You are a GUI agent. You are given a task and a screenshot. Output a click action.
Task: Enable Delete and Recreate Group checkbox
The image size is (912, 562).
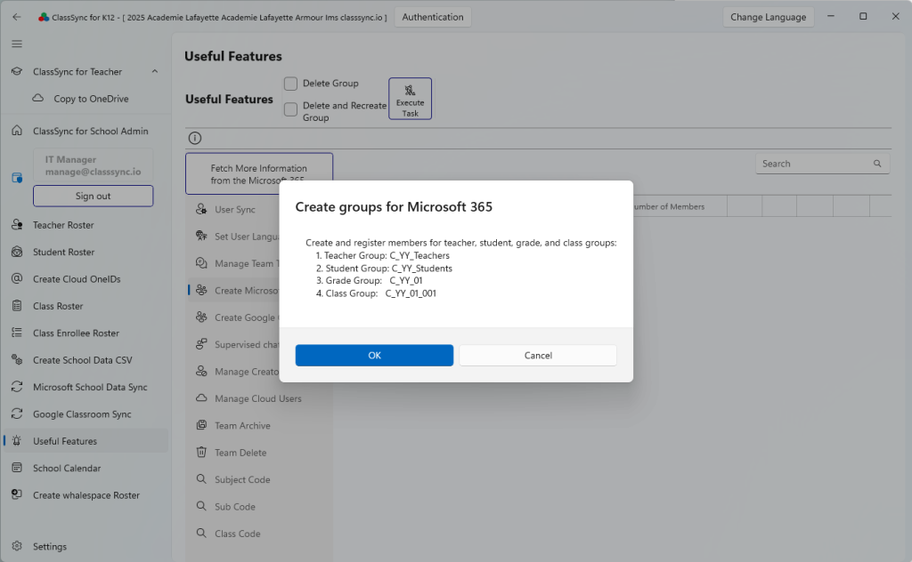(291, 109)
